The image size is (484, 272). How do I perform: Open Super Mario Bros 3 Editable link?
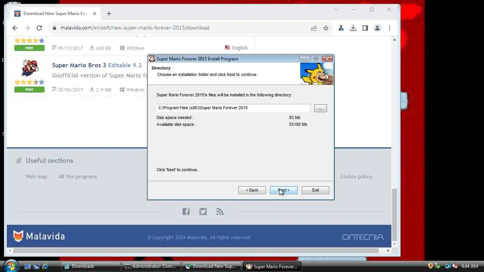pyautogui.click(x=97, y=65)
